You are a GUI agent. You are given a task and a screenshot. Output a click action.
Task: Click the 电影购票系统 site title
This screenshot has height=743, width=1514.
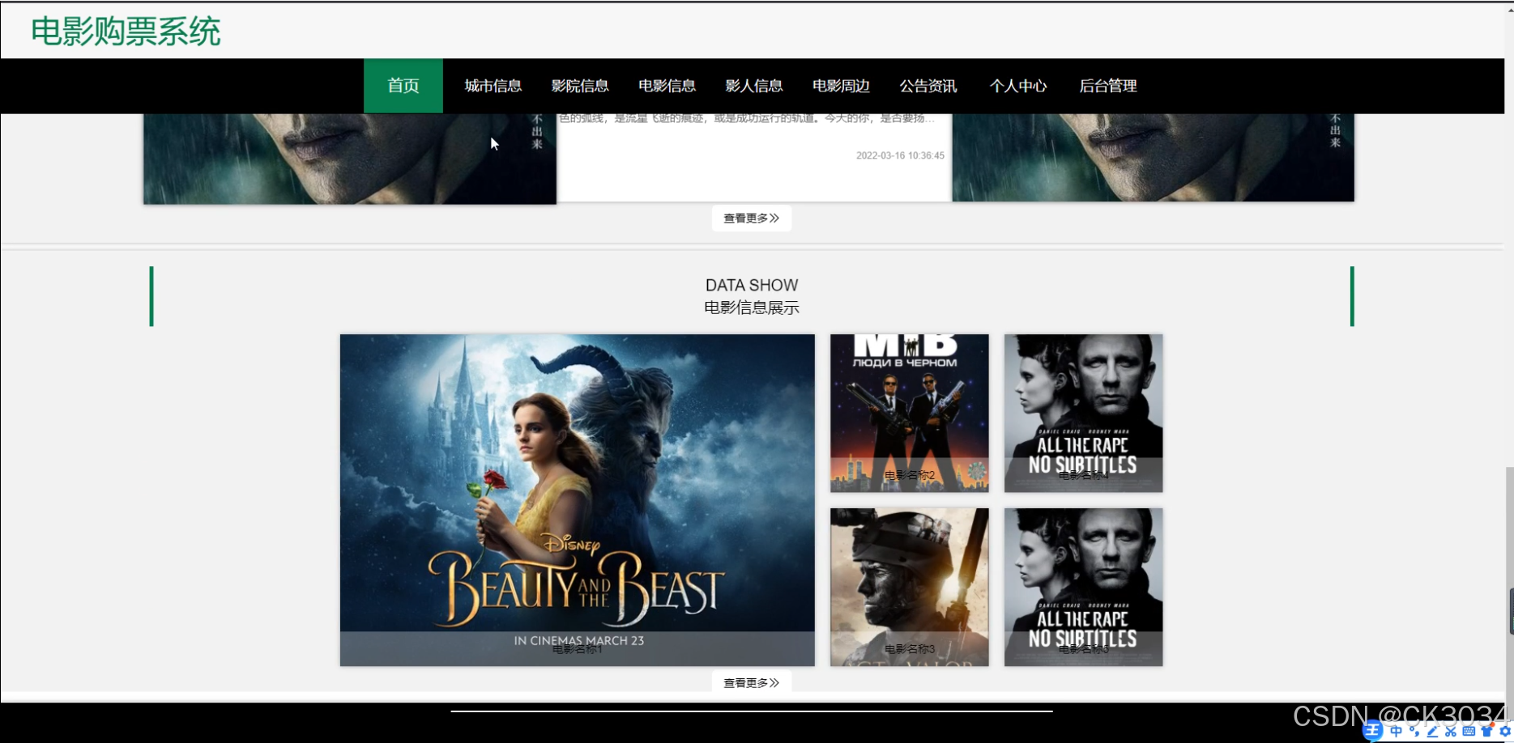click(x=126, y=32)
